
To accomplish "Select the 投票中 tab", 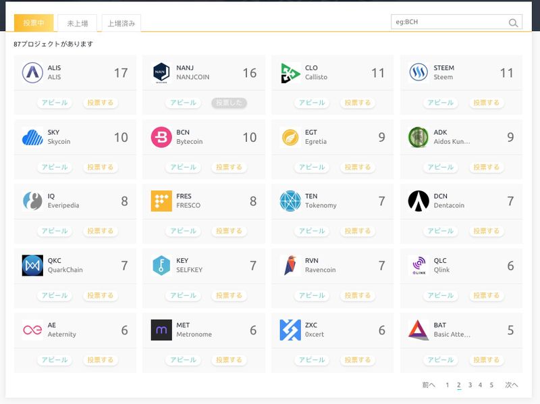I will point(34,23).
